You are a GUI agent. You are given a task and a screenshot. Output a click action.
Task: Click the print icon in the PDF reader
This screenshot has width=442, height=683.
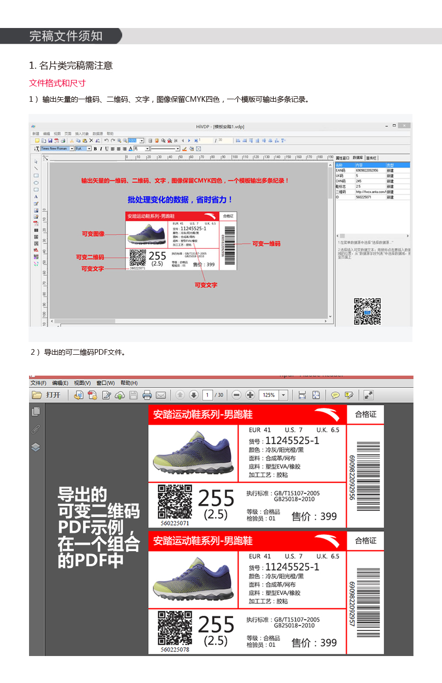(147, 395)
